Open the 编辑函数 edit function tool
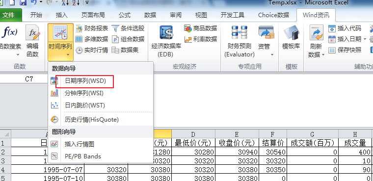The width and height of the screenshot is (373, 181). (x=32, y=41)
